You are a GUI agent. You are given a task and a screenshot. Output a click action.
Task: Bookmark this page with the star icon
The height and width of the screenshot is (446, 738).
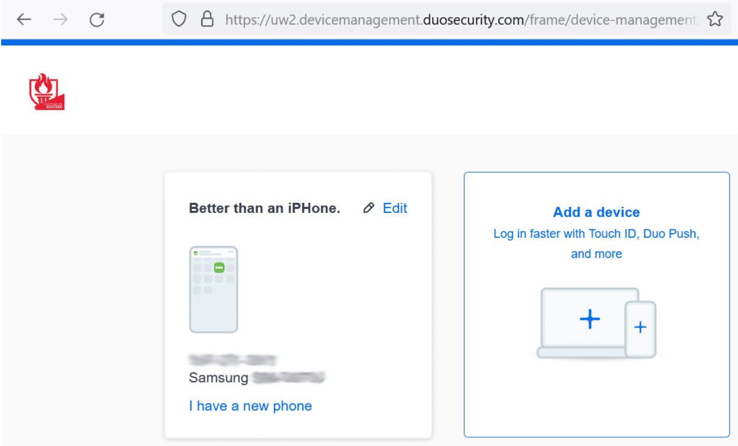click(x=715, y=19)
